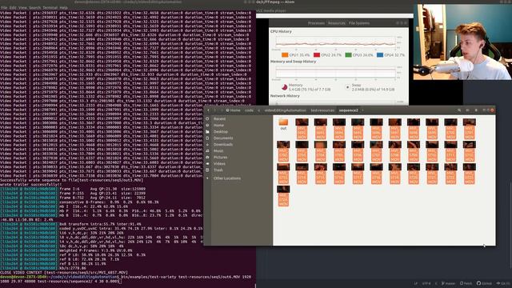The height and width of the screenshot is (288, 512).
Task: Open the Terminal menu in the terminal menu bar
Action: coord(50,7)
